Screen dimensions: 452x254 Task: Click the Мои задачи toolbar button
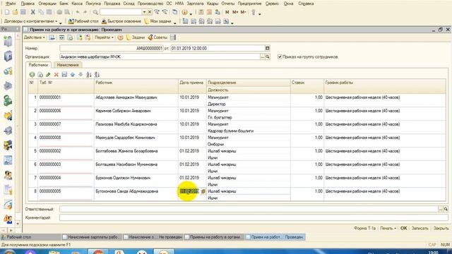click(x=157, y=21)
